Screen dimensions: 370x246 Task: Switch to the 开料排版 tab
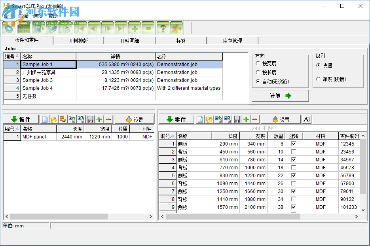pos(78,40)
